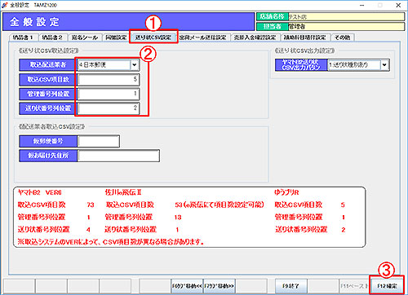Image resolution: width=408 pixels, height=295 pixels.
Task: Click the ヤマトB2送り状CSV出力パターン label
Action: [301, 65]
